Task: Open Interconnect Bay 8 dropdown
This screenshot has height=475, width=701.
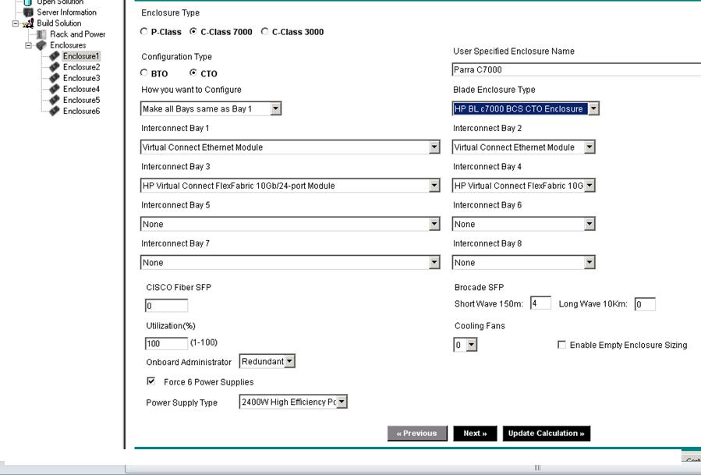Action: click(x=523, y=263)
